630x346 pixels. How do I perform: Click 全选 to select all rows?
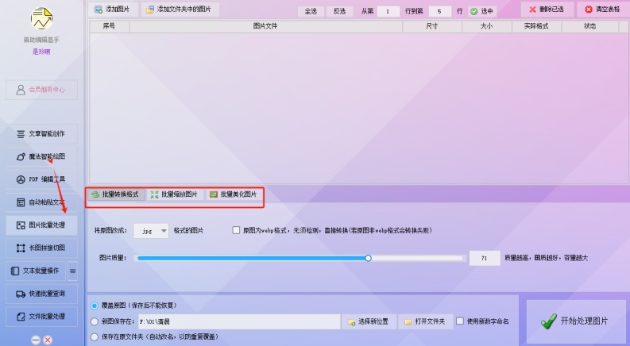[x=311, y=11]
